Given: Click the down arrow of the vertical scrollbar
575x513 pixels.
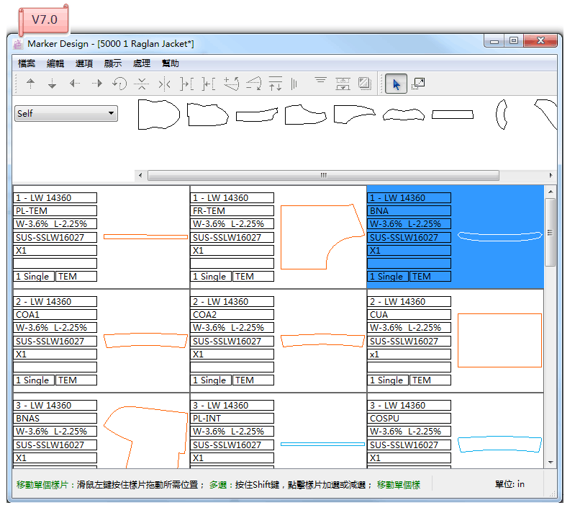Looking at the screenshot, I should pos(551,462).
